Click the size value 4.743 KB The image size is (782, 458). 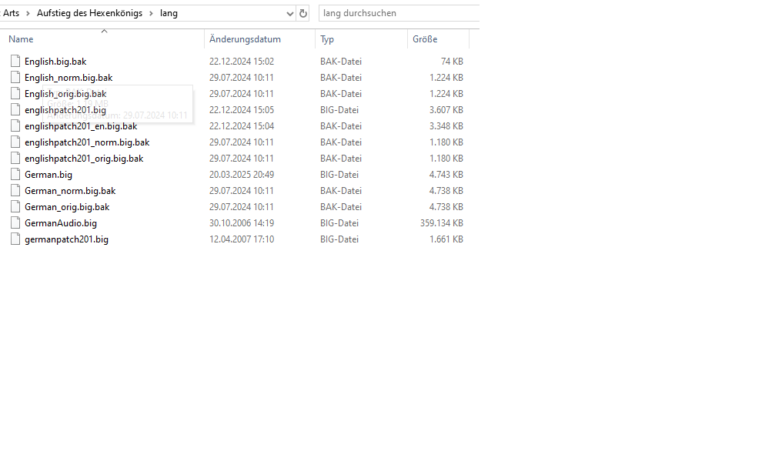[x=446, y=175]
